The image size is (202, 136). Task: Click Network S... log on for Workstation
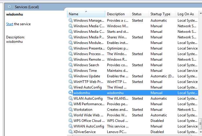[187, 110]
